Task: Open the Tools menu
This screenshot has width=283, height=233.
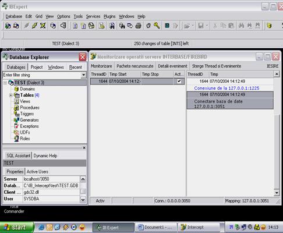Action: [x=78, y=16]
